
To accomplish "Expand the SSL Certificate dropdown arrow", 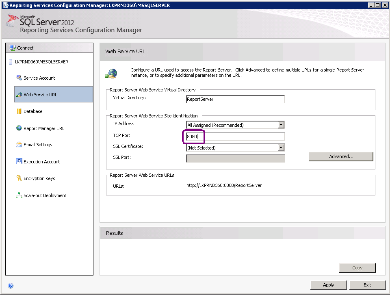I will coord(281,148).
